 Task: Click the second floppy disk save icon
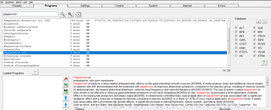tap(66, 91)
